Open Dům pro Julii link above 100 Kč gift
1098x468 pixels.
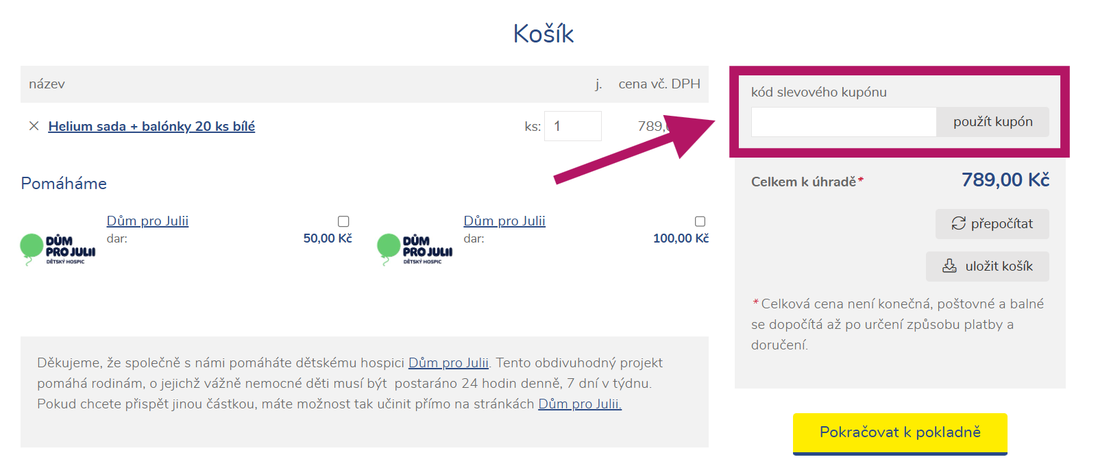tap(504, 221)
